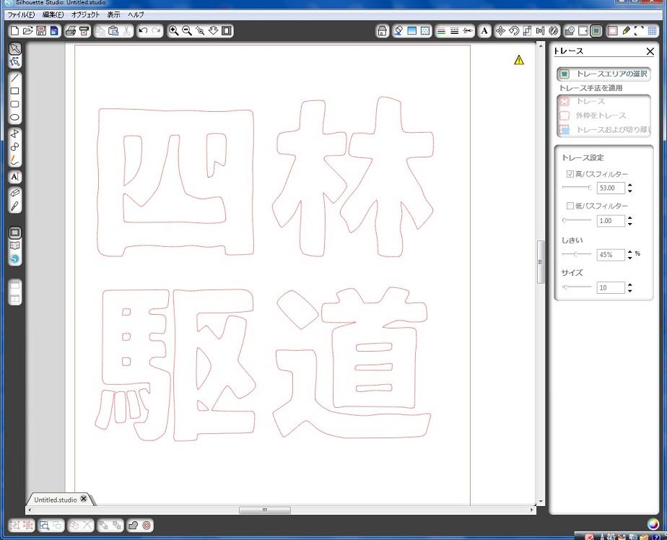Select the Edit points tool
667x540 pixels.
click(15, 62)
